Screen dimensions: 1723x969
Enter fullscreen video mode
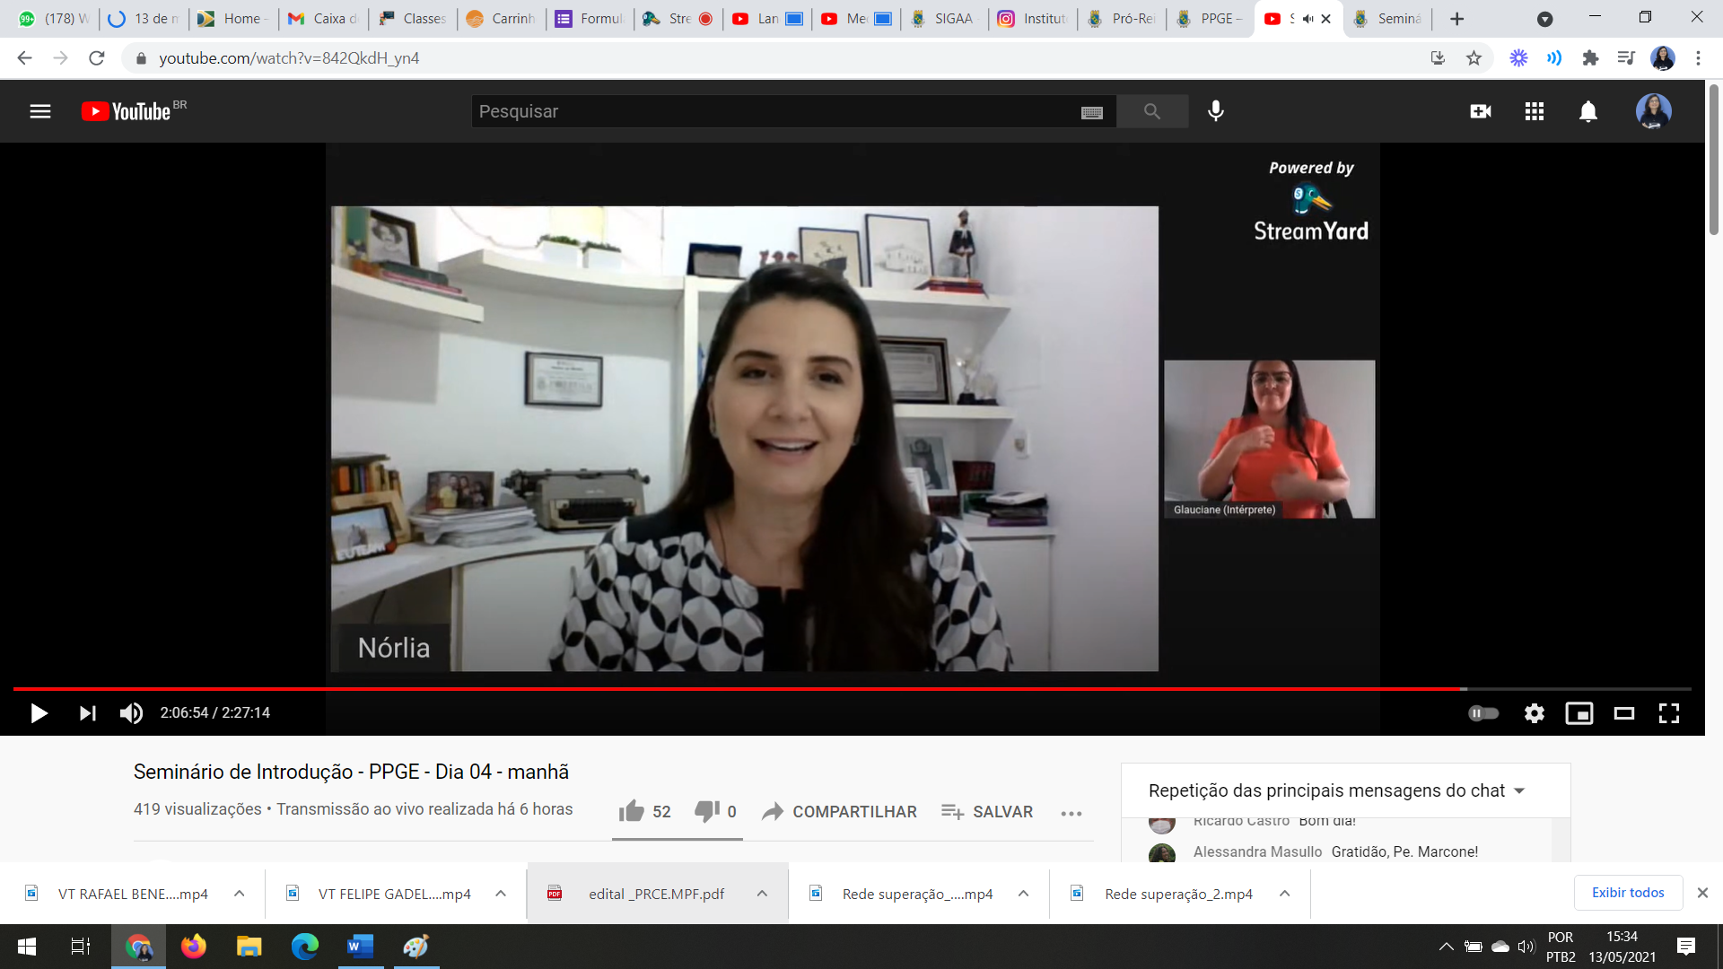(x=1669, y=713)
